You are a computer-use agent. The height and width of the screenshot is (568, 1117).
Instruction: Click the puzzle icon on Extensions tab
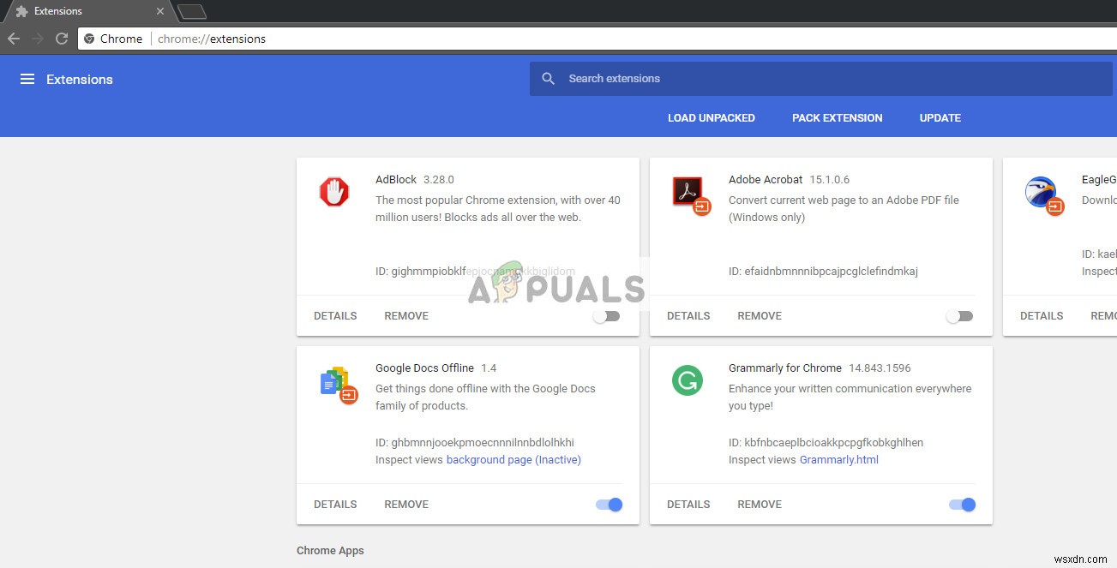coord(22,12)
